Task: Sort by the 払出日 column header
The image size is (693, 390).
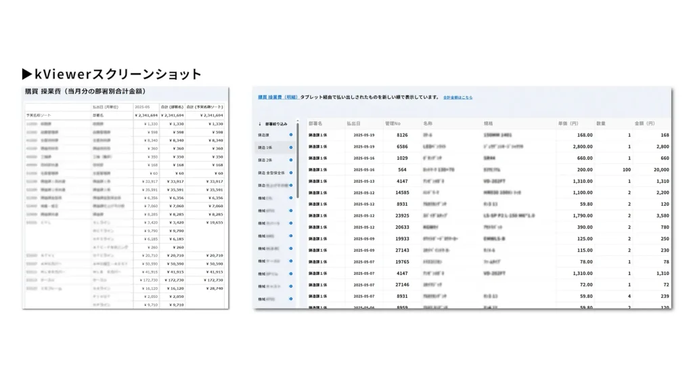Action: (354, 124)
